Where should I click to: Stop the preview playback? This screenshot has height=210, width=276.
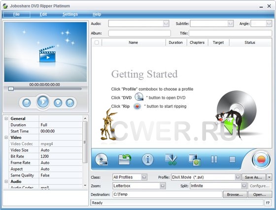[x=58, y=103]
